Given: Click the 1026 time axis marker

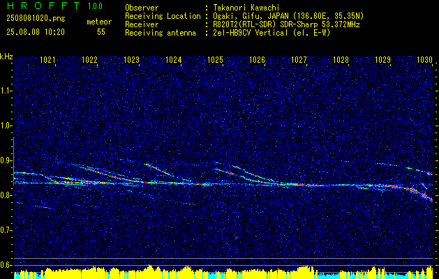Looking at the screenshot, I should [258, 60].
